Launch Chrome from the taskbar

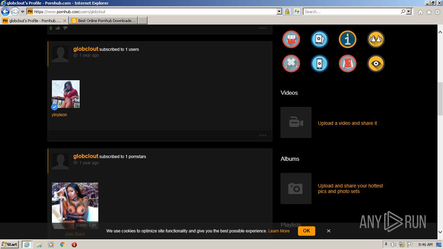click(63, 245)
